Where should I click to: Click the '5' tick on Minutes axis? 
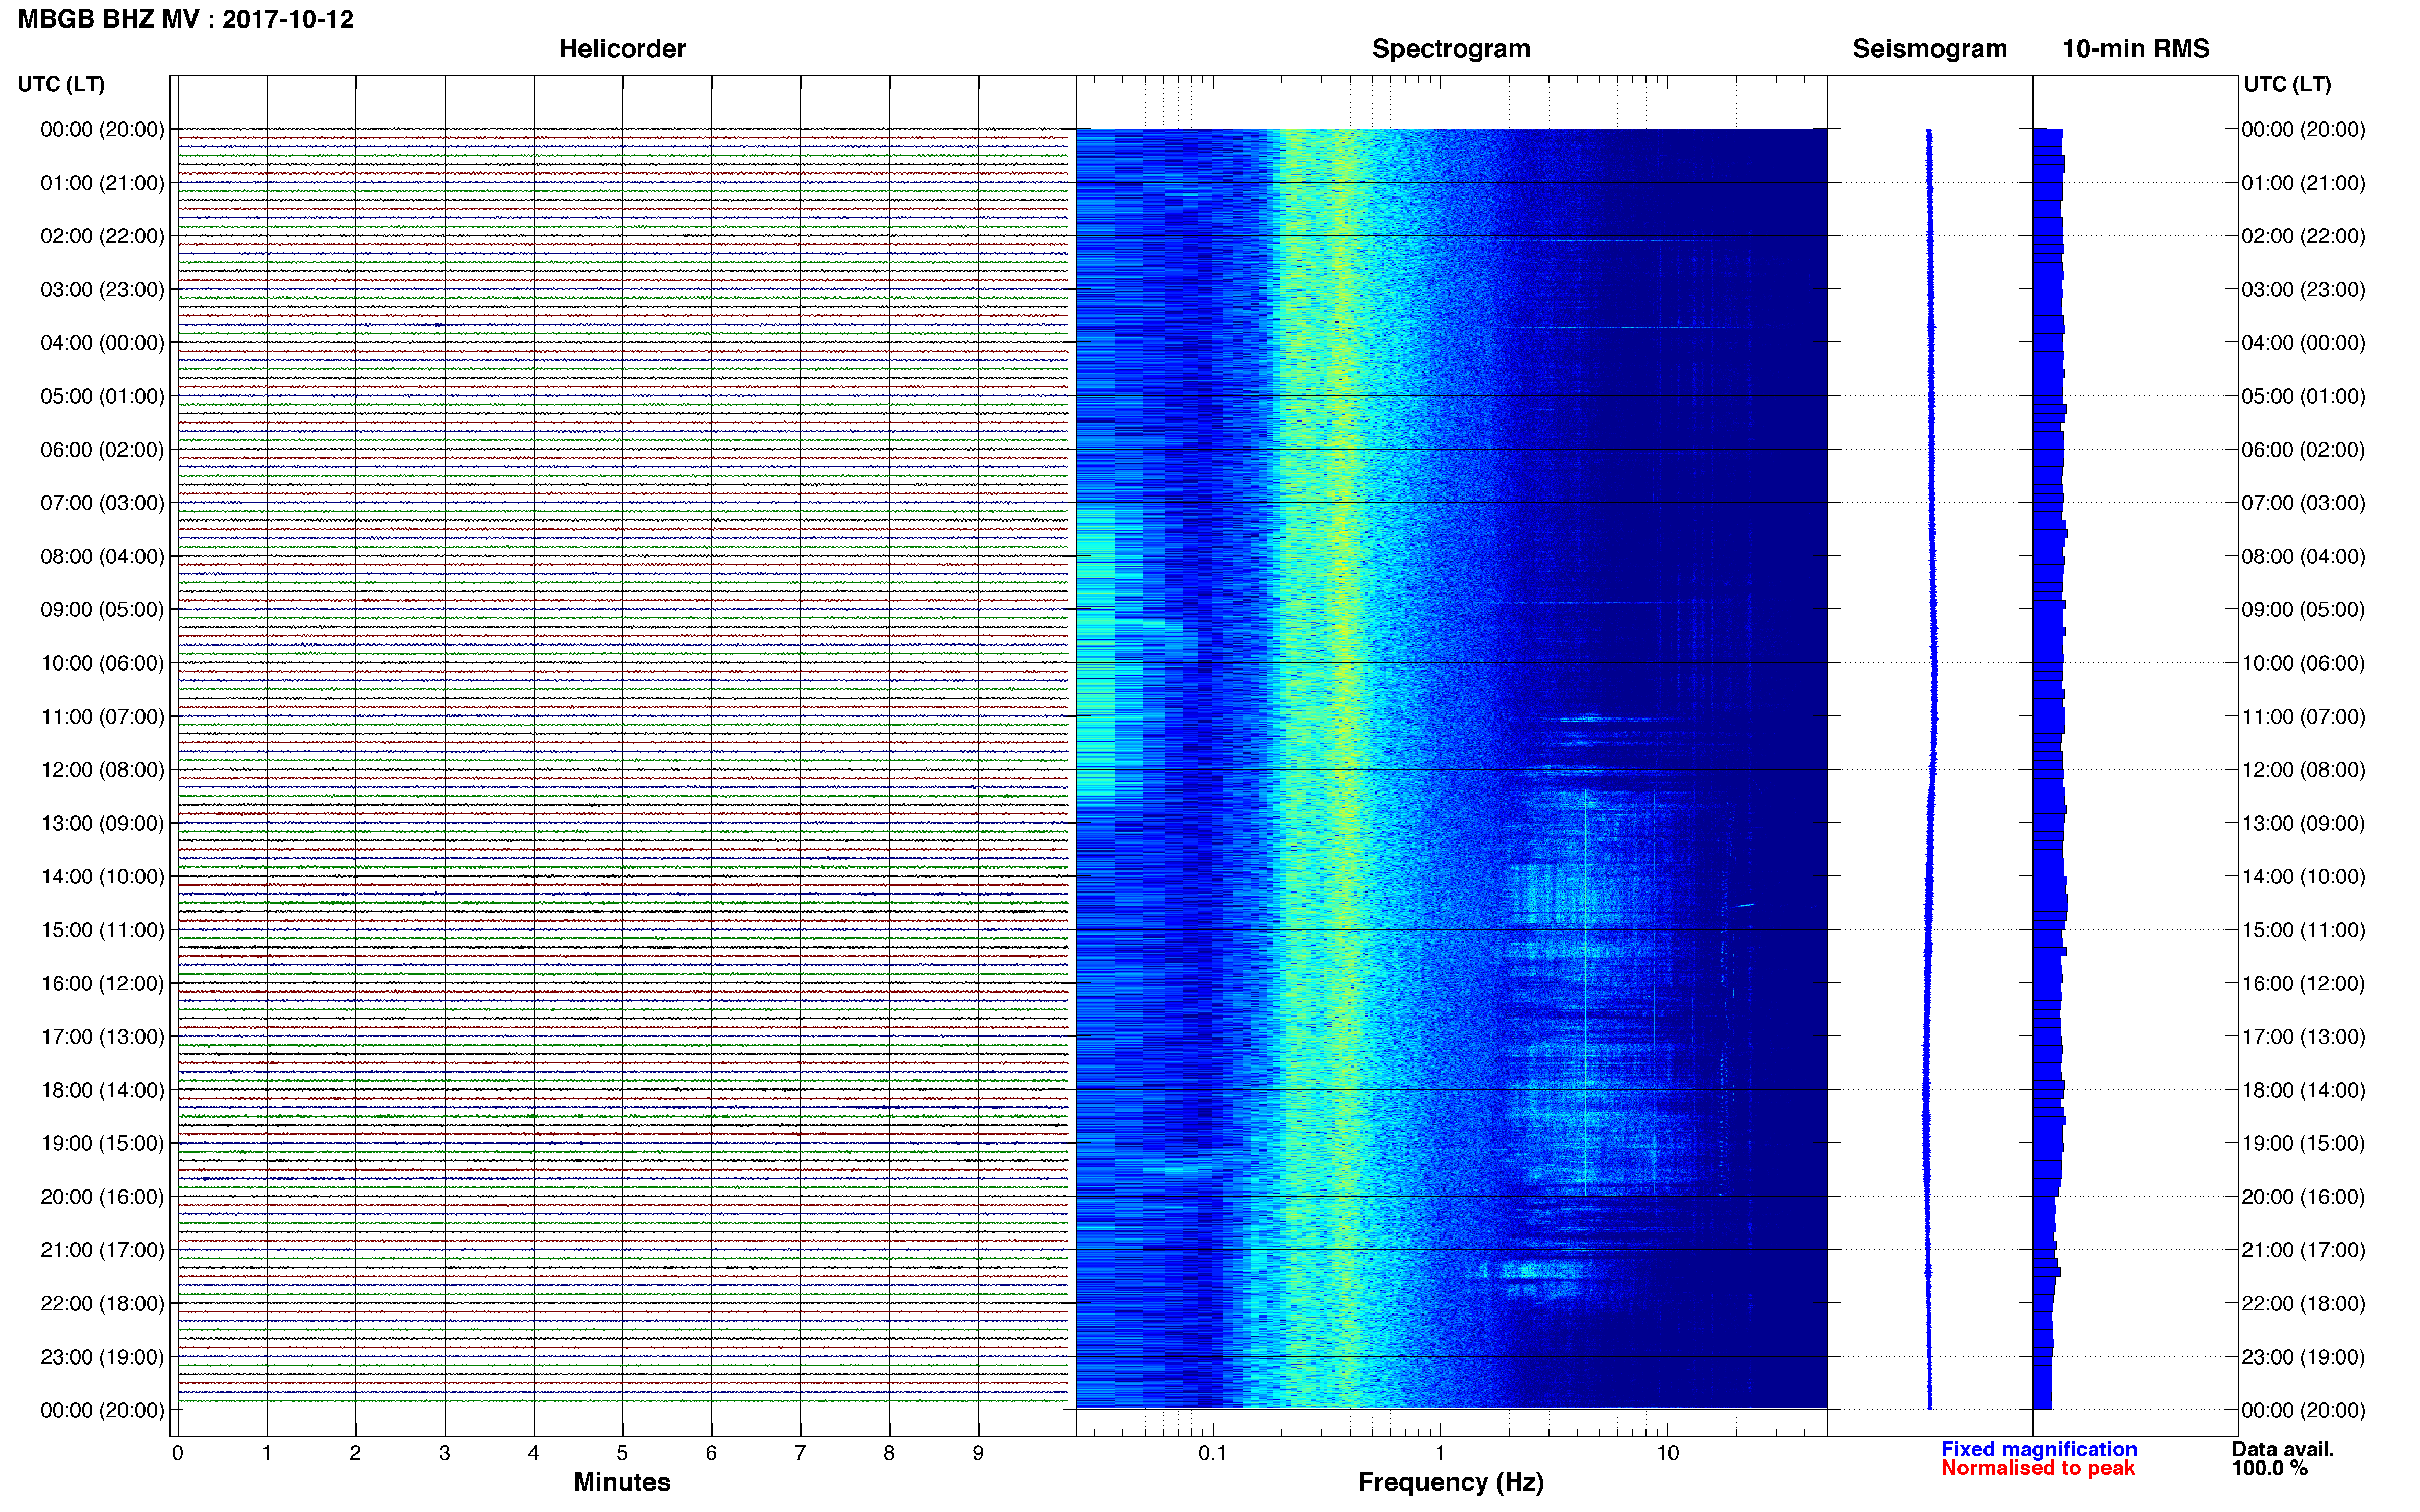[x=622, y=1453]
